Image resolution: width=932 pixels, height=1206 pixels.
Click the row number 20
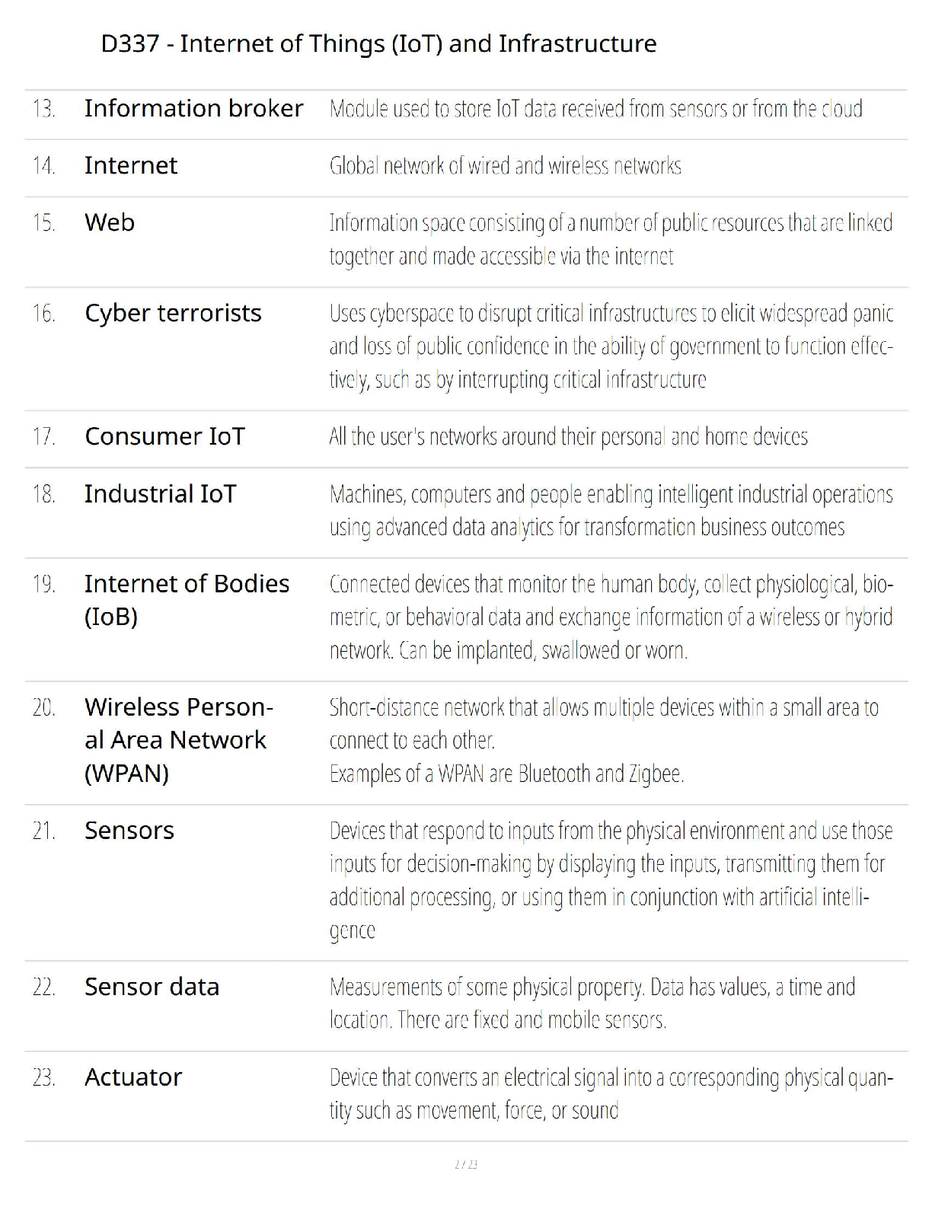44,707
